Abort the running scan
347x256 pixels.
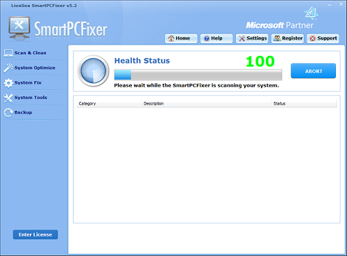(x=313, y=71)
